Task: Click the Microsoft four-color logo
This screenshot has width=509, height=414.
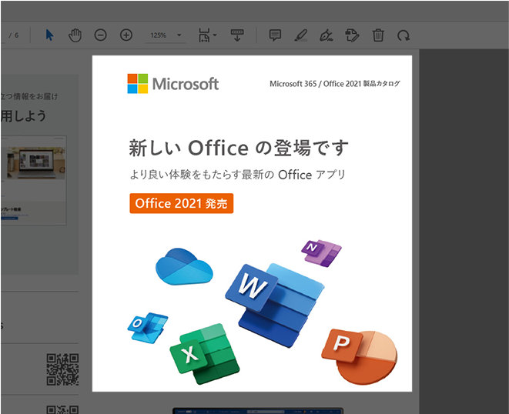Action: 138,83
